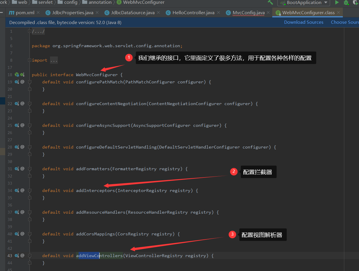This screenshot has height=271, width=359.
Task: Click WebMvcConfigurer in the interface declaration
Action: click(x=97, y=75)
